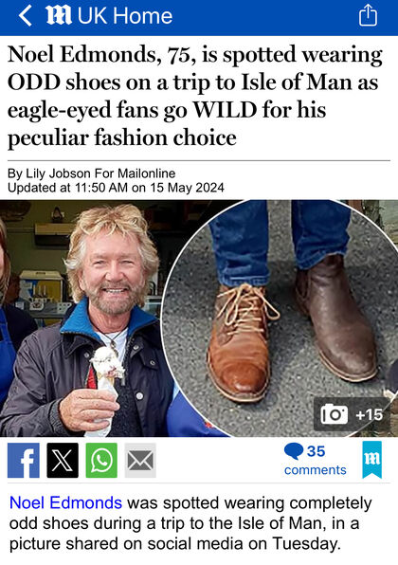Open the share icon in header

(368, 15)
